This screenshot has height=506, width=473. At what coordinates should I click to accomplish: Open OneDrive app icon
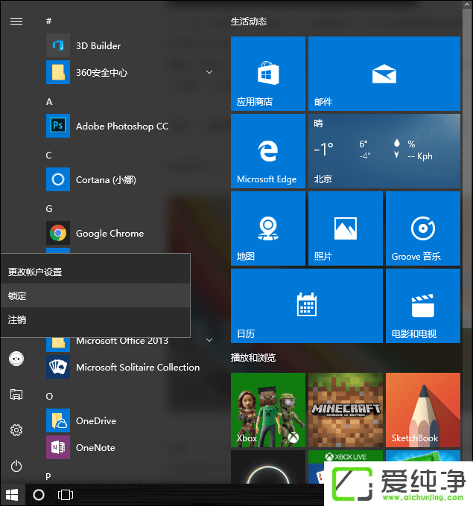coord(58,420)
